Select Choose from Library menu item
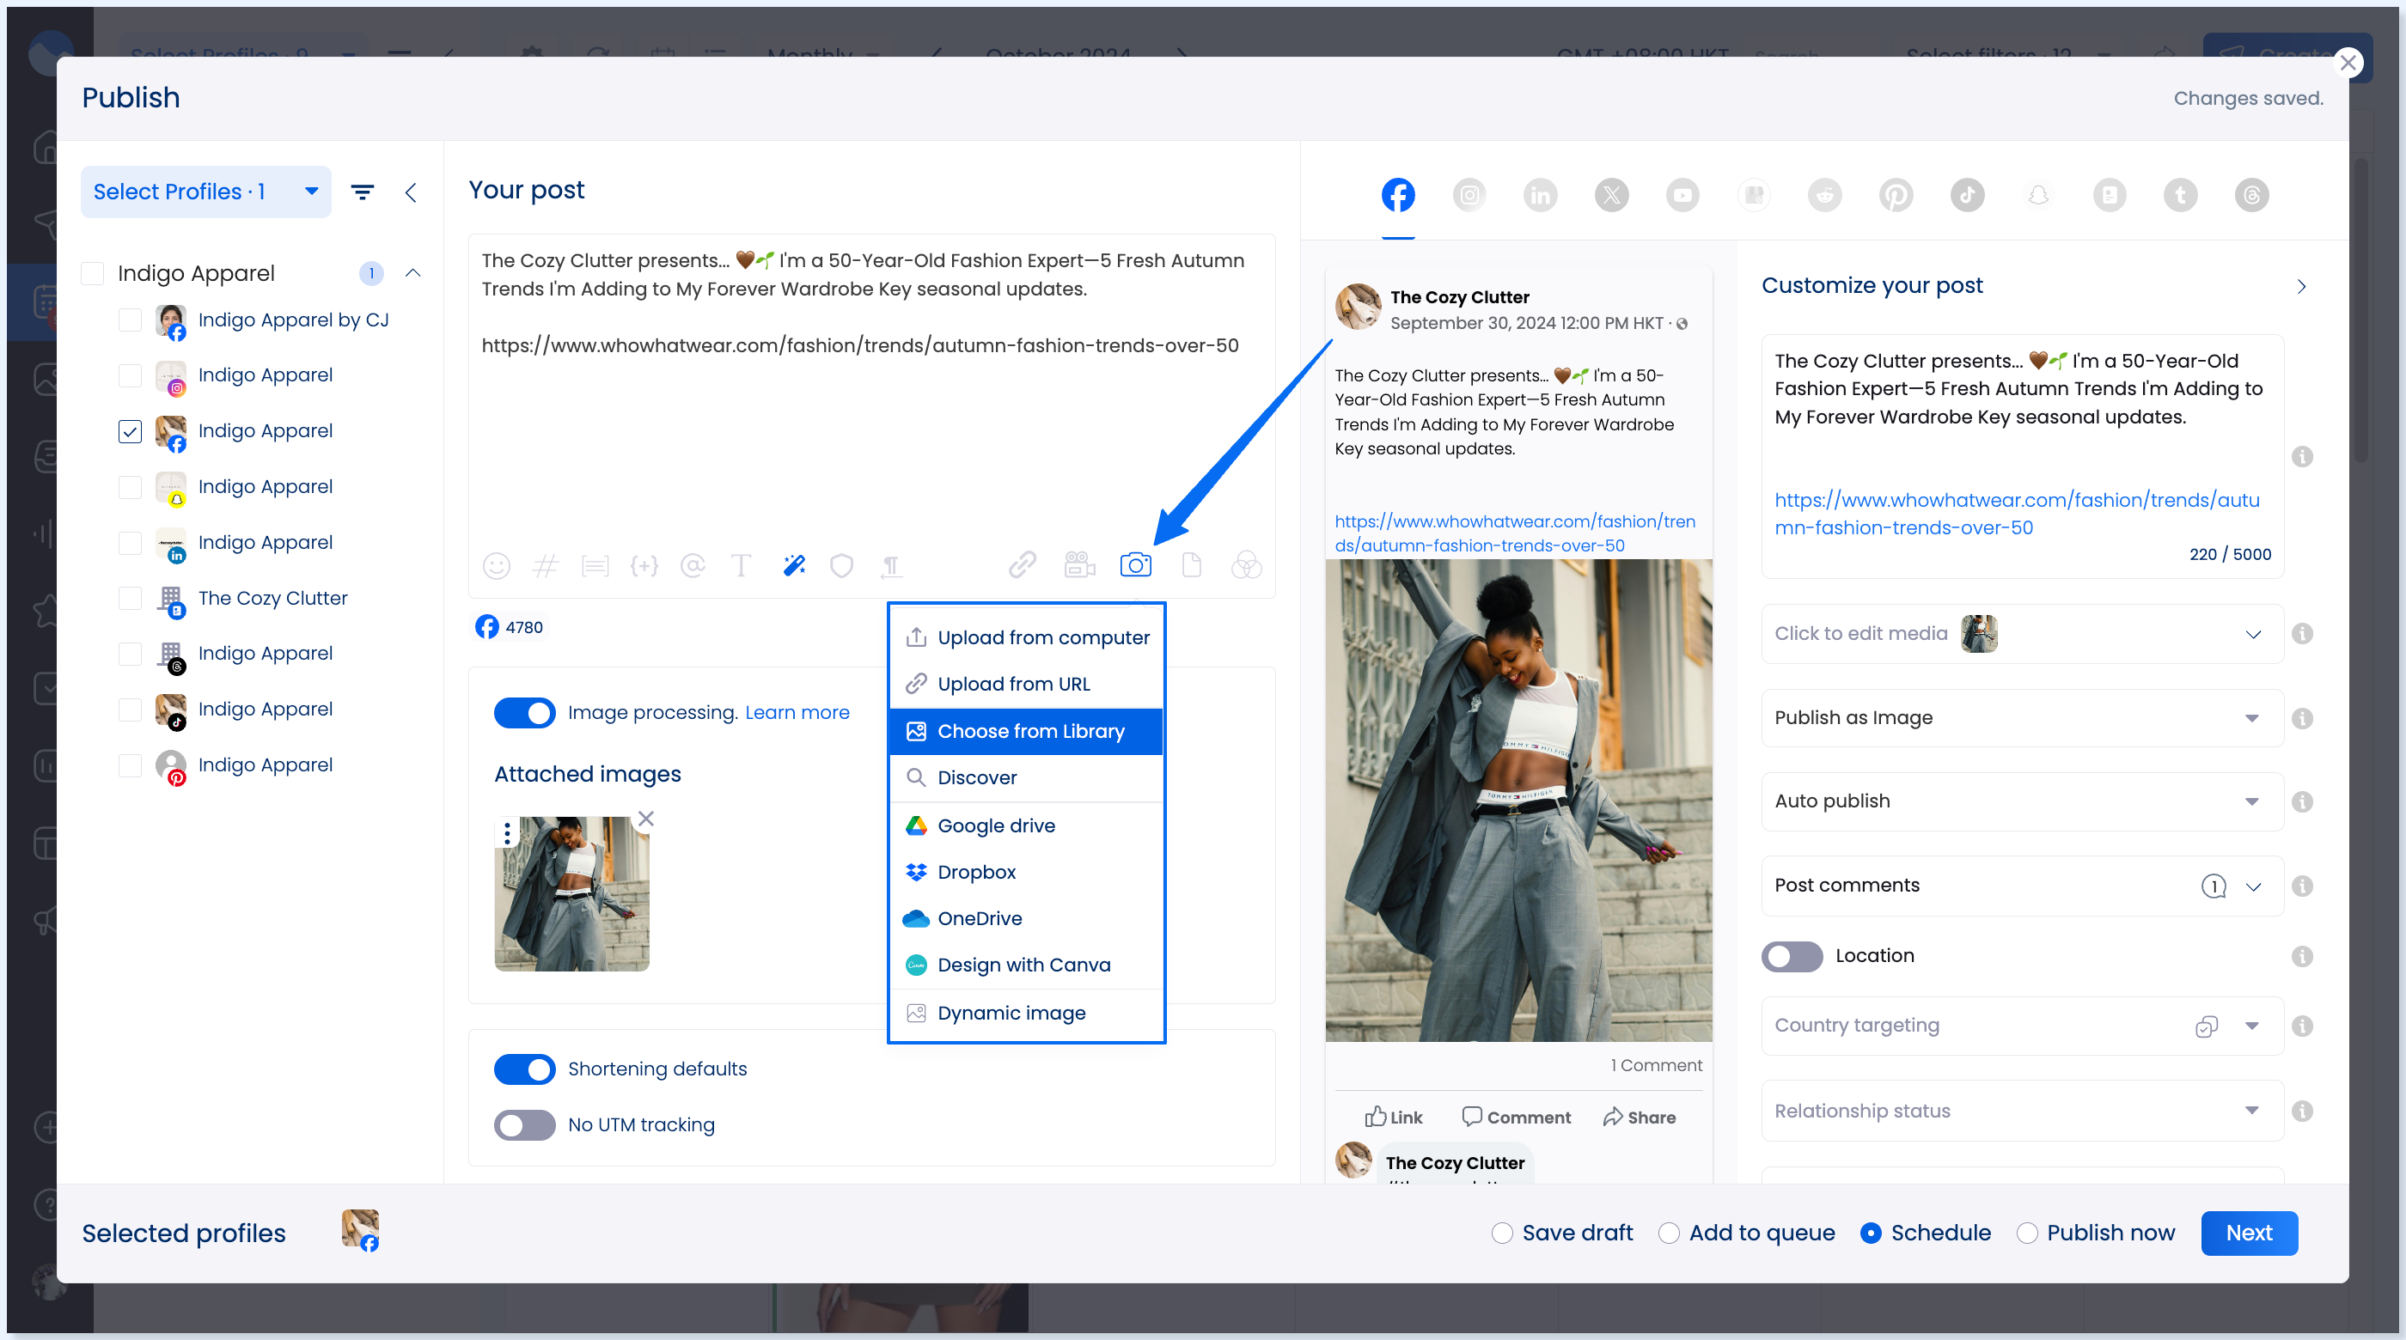 tap(1025, 731)
